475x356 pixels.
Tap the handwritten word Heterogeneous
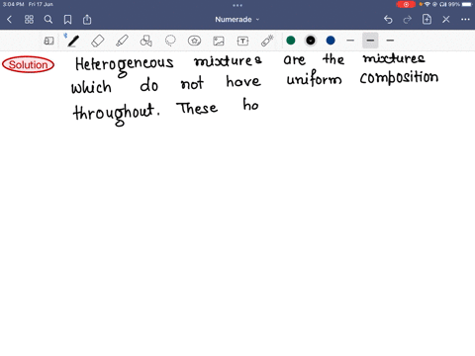(x=125, y=66)
